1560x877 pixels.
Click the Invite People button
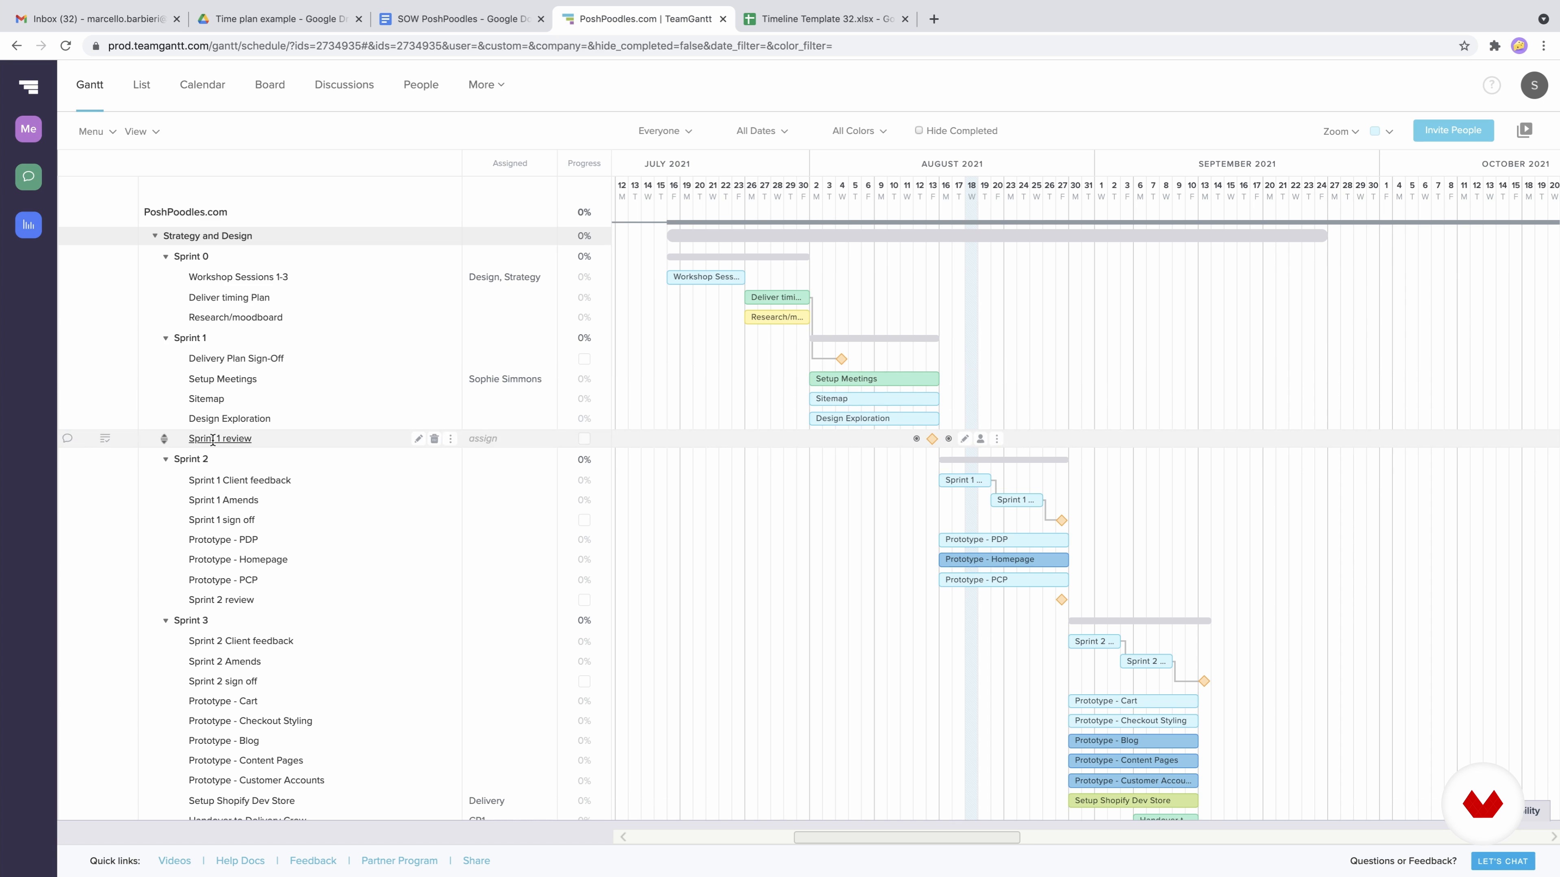[x=1453, y=130]
